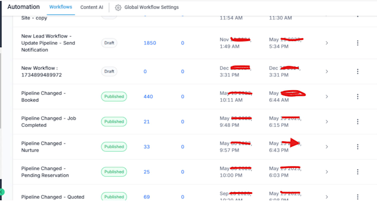Image resolution: width=377 pixels, height=216 pixels.
Task: Expand the Pipeline Changed - Booked row chevron
Action: 327,96
